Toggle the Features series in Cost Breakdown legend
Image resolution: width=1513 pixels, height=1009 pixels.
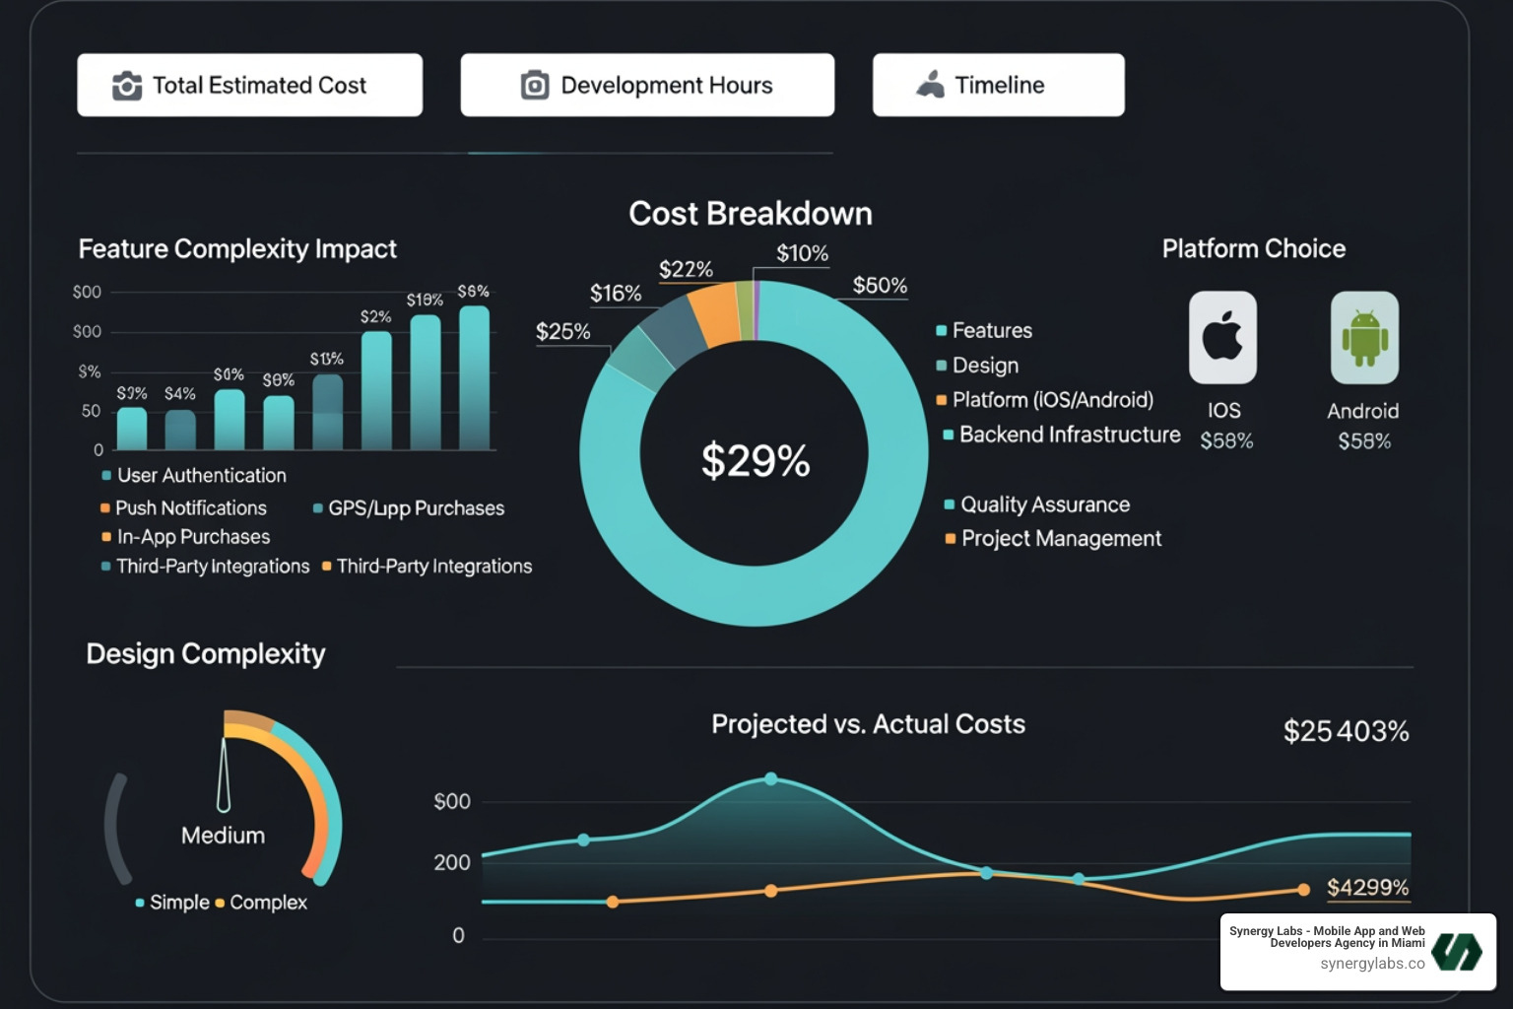(x=990, y=331)
